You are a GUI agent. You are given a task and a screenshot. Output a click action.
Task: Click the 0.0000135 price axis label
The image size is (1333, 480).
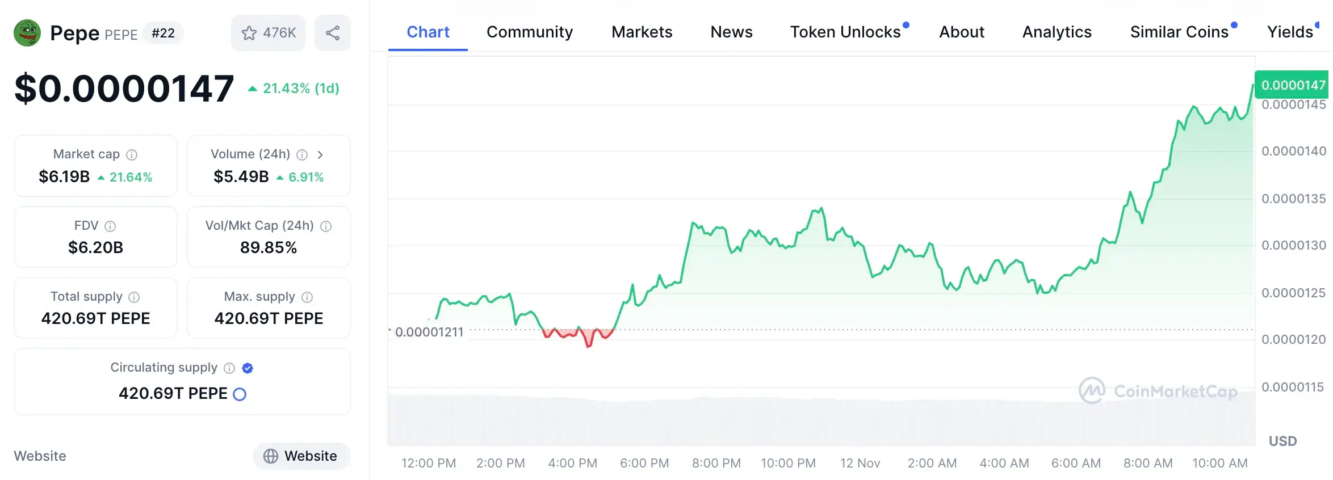tap(1294, 199)
